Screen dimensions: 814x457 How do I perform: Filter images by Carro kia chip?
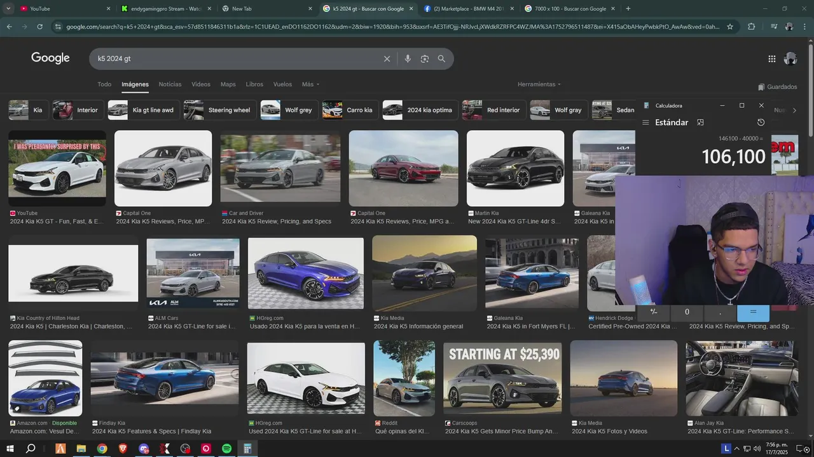tap(350, 110)
